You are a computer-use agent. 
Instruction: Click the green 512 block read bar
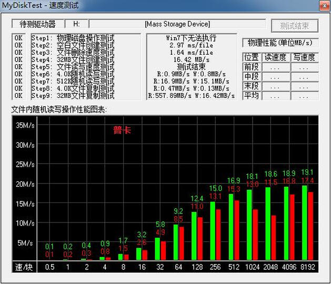point(231,227)
